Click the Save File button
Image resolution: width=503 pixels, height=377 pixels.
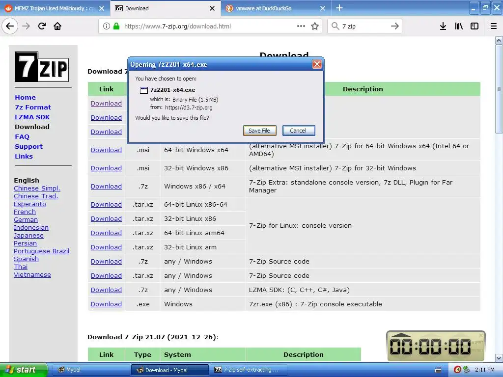(259, 131)
